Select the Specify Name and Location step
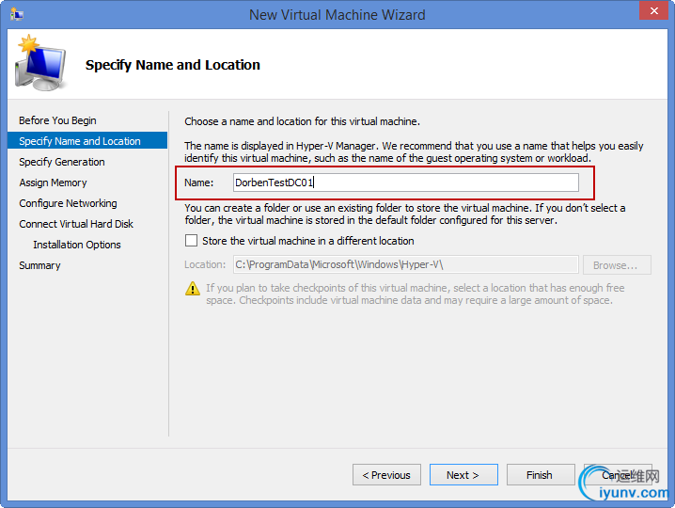This screenshot has width=675, height=508. [87, 141]
